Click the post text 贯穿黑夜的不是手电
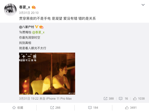 35,18
